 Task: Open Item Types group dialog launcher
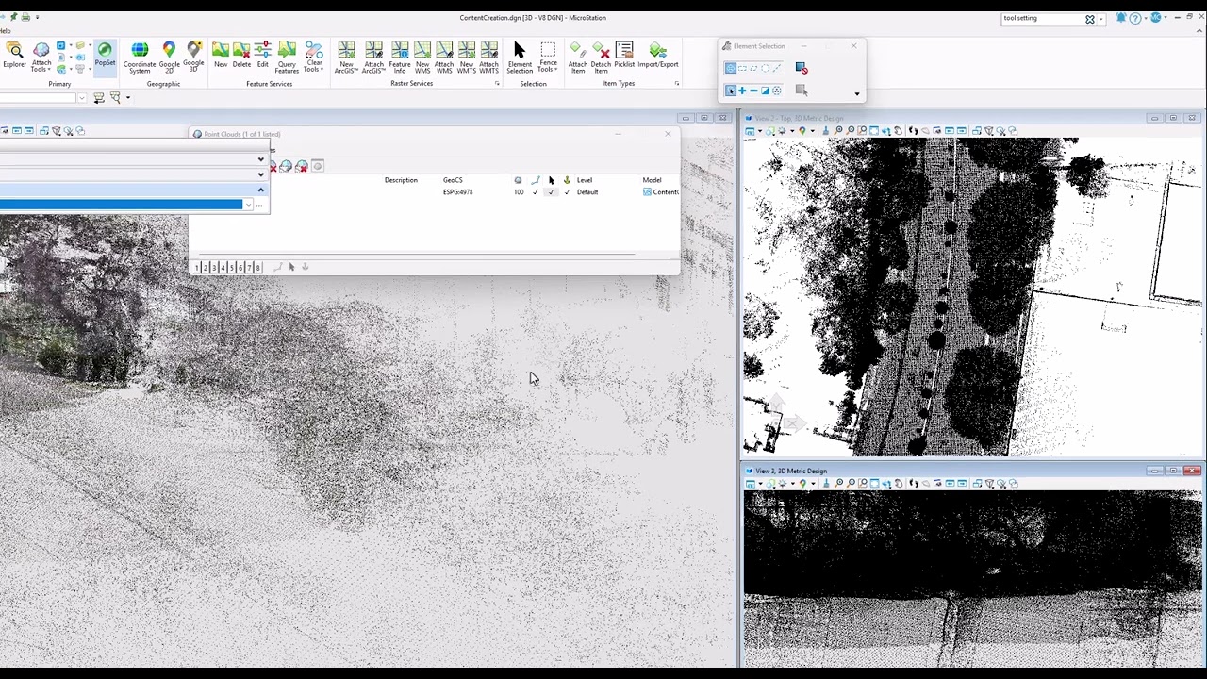[676, 84]
